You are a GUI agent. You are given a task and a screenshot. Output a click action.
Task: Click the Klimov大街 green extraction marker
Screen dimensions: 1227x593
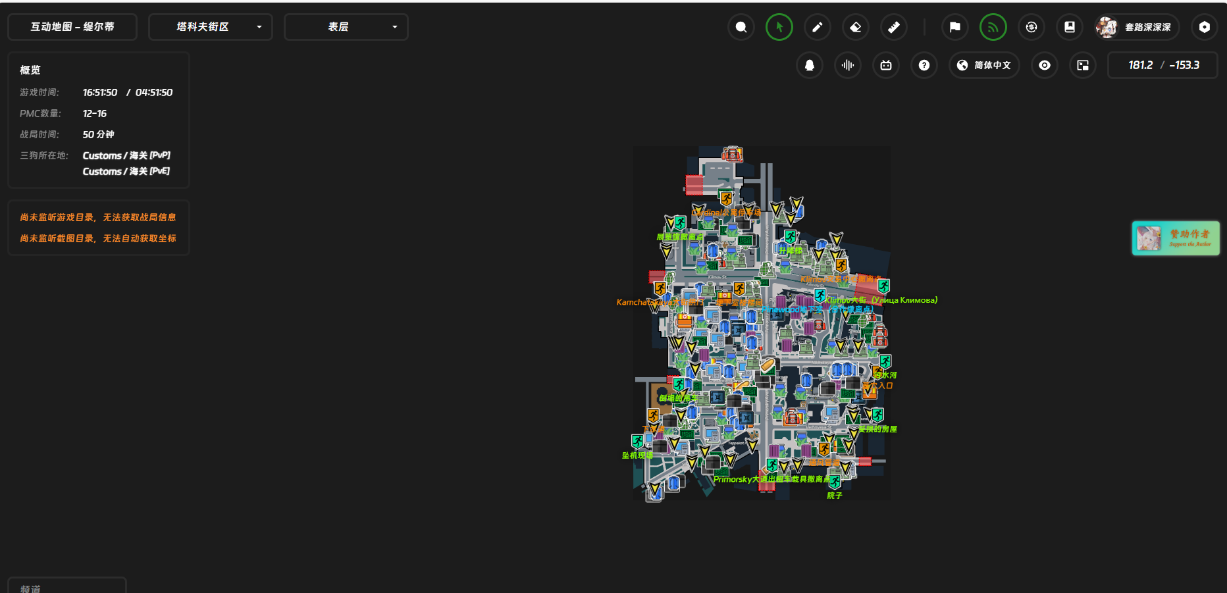pos(884,286)
